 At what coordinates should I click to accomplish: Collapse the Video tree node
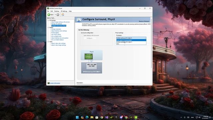tap(48, 42)
